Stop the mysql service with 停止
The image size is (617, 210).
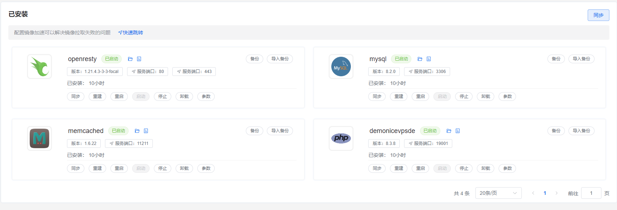coord(464,97)
